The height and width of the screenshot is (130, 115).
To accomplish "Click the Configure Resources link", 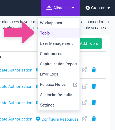I will coord(60,119).
